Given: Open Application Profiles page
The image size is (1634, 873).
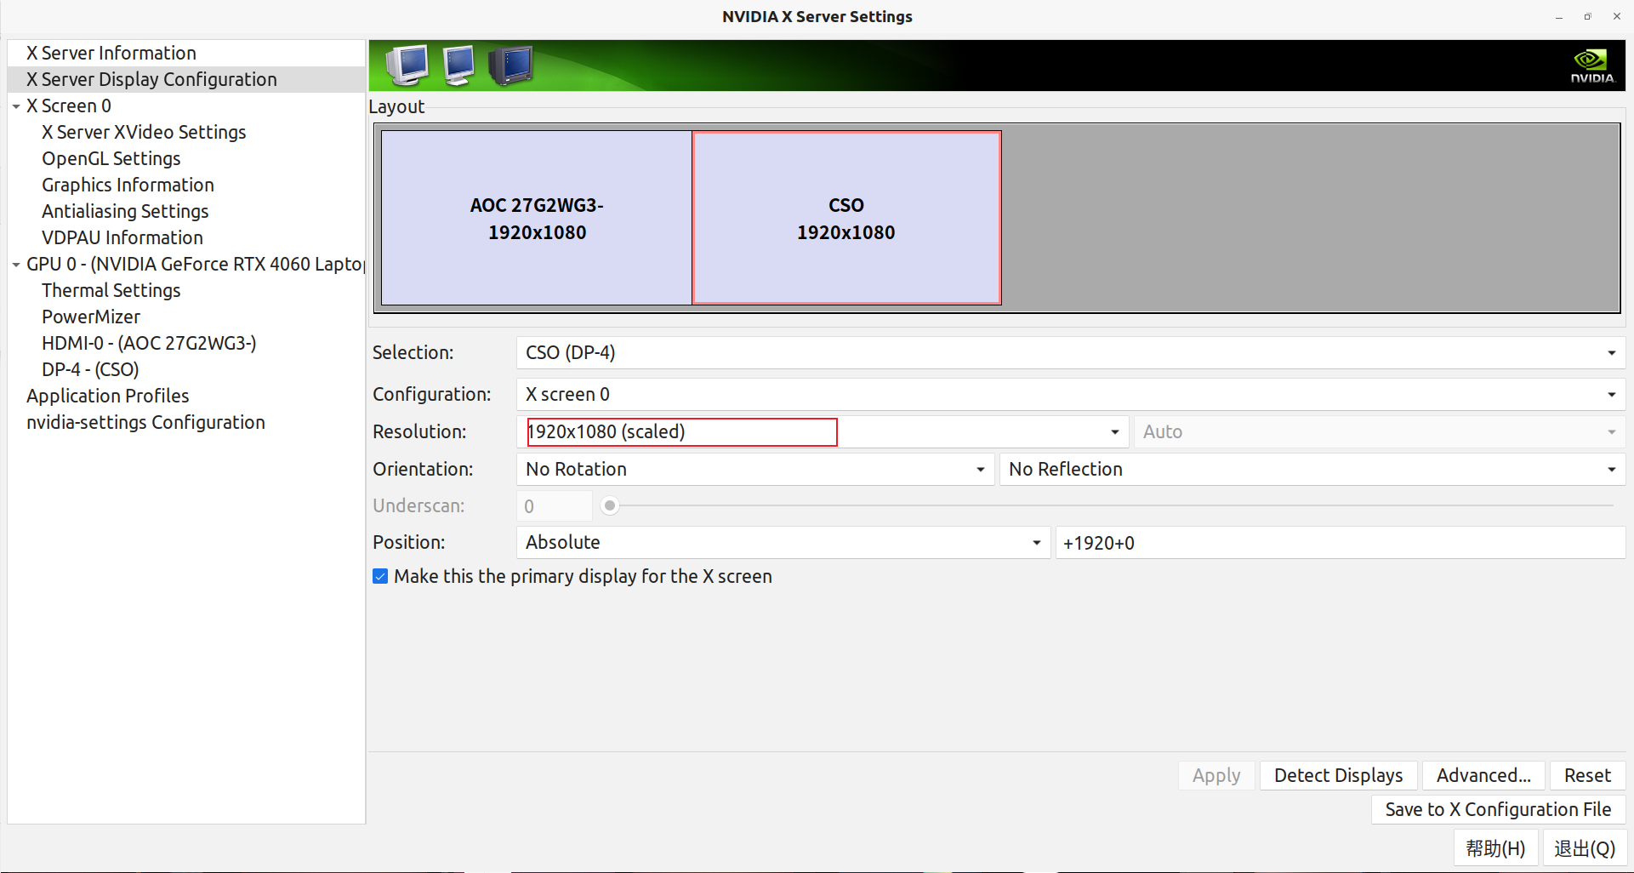Looking at the screenshot, I should (x=108, y=396).
